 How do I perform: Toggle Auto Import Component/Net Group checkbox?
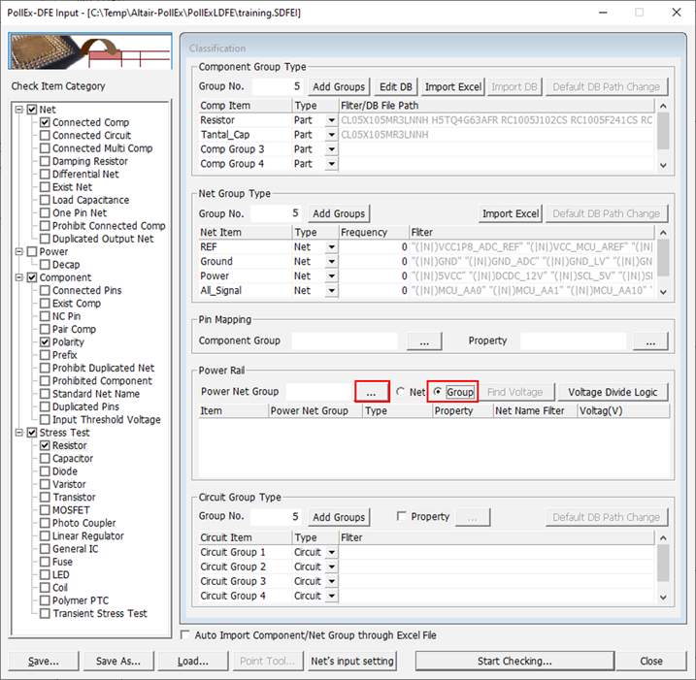(x=187, y=635)
